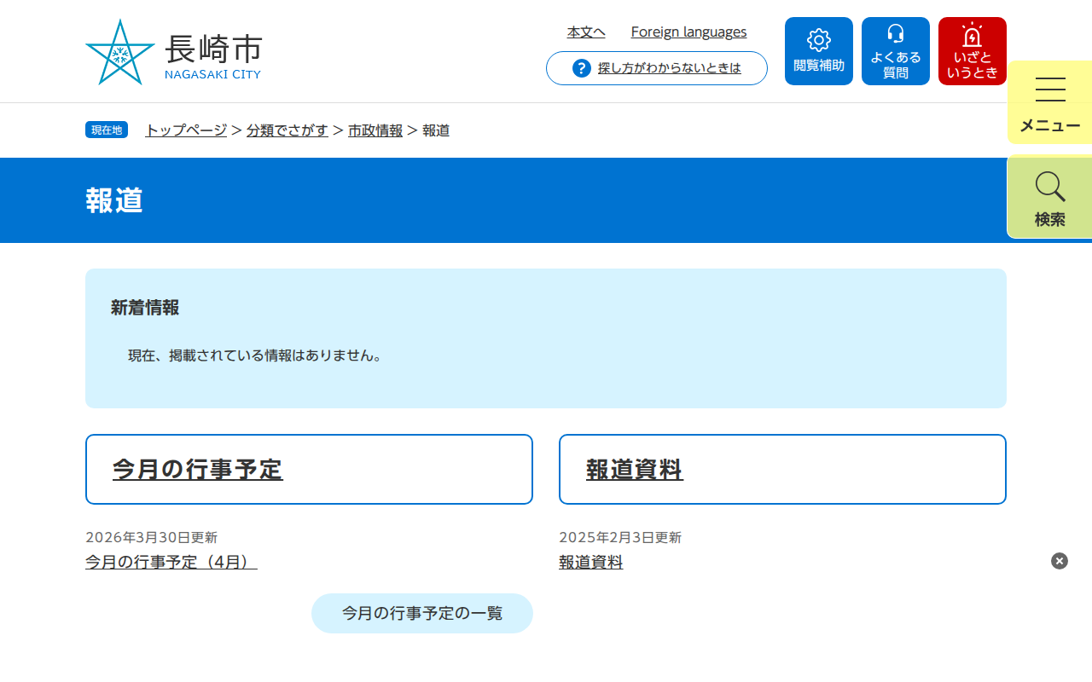Open the よくある質問 FAQ panel
This screenshot has width=1092, height=682.
point(895,50)
